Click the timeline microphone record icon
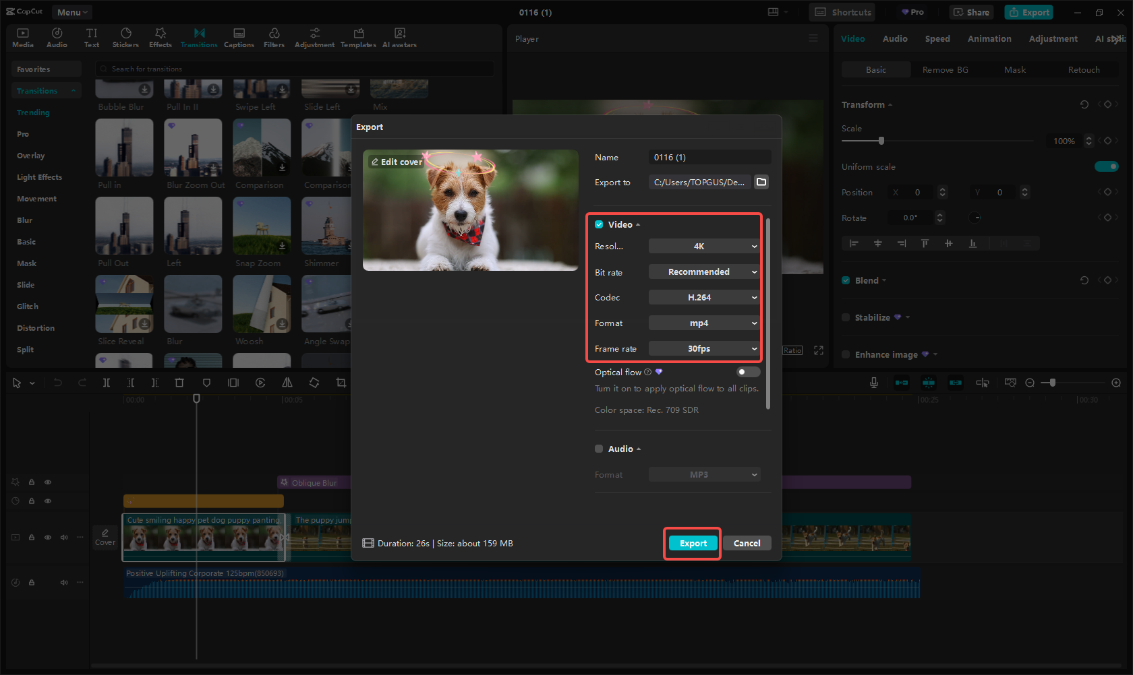 [874, 383]
